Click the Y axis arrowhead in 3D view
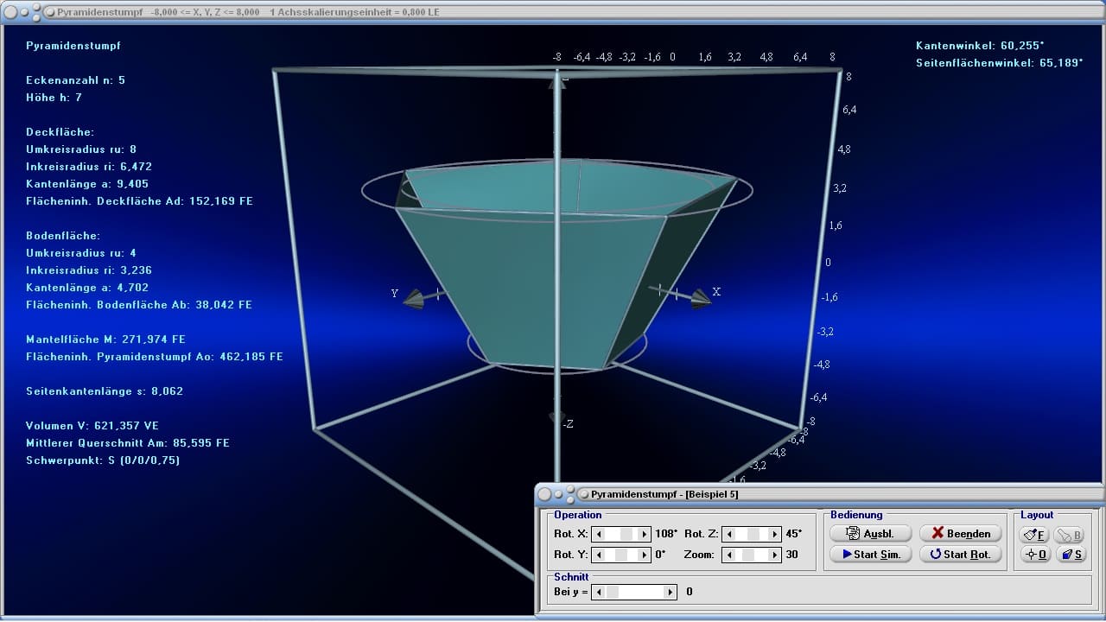1106x622 pixels. point(414,299)
